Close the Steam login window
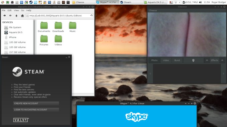 [x=69, y=57]
